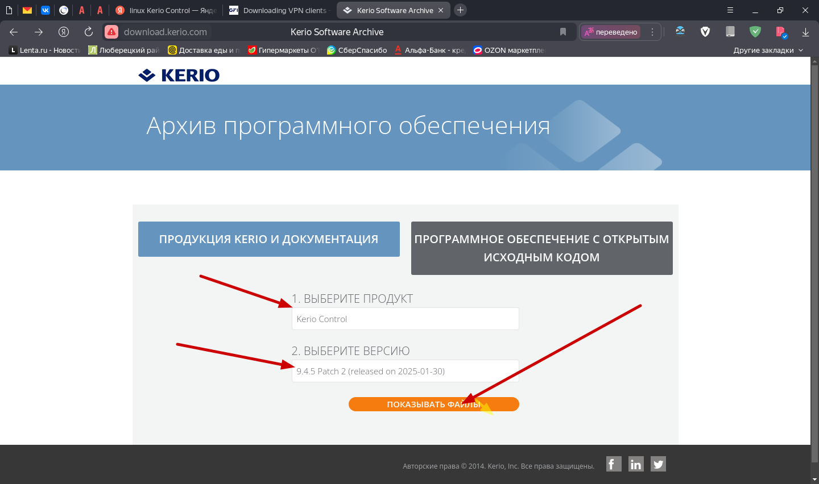
Task: Open the СберСпасибо bookmark
Action: click(357, 50)
